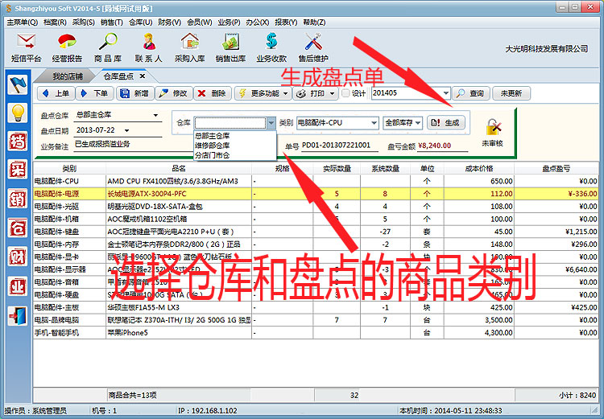Open the 档案(R) menu
This screenshot has height=419, width=604.
point(55,23)
